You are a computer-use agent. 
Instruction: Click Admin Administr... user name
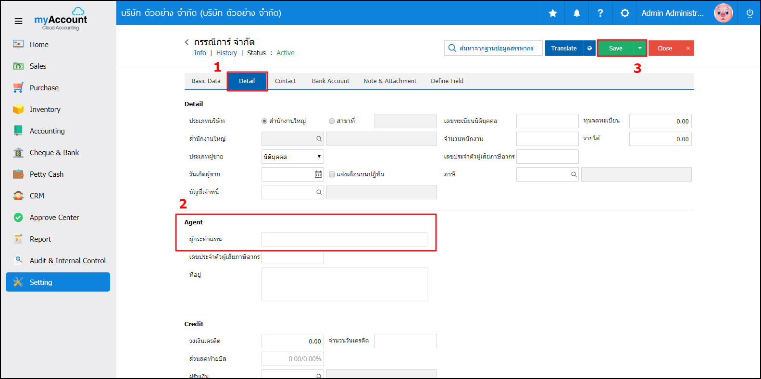point(673,13)
